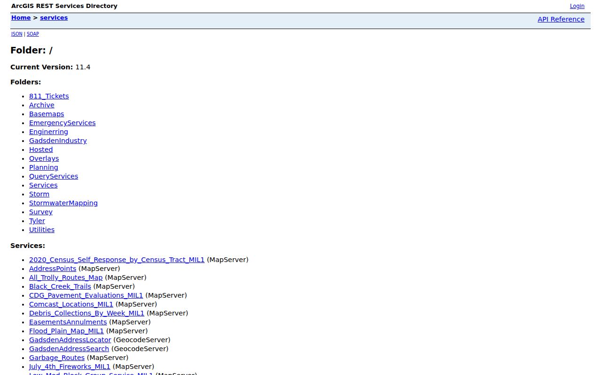This screenshot has width=601, height=375.
Task: Open the GadsdenAddressSearch geocode service
Action: pos(69,349)
